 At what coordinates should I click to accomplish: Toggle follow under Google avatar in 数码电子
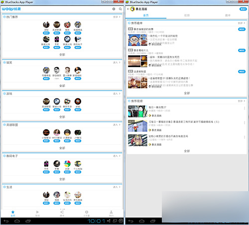67,172
